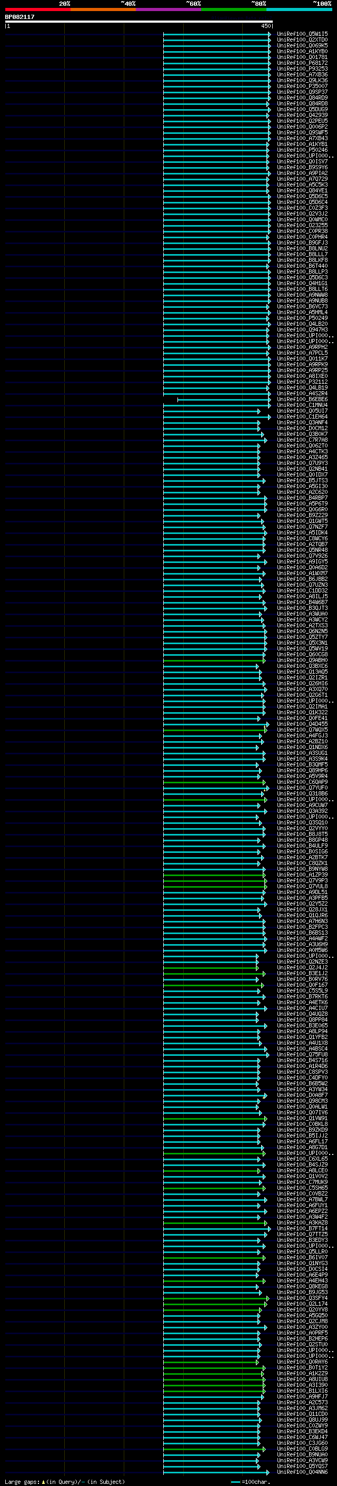Select the UniRef100_B1LXI6 label
This screenshot has width=337, height=1486.
pos(302,1390)
